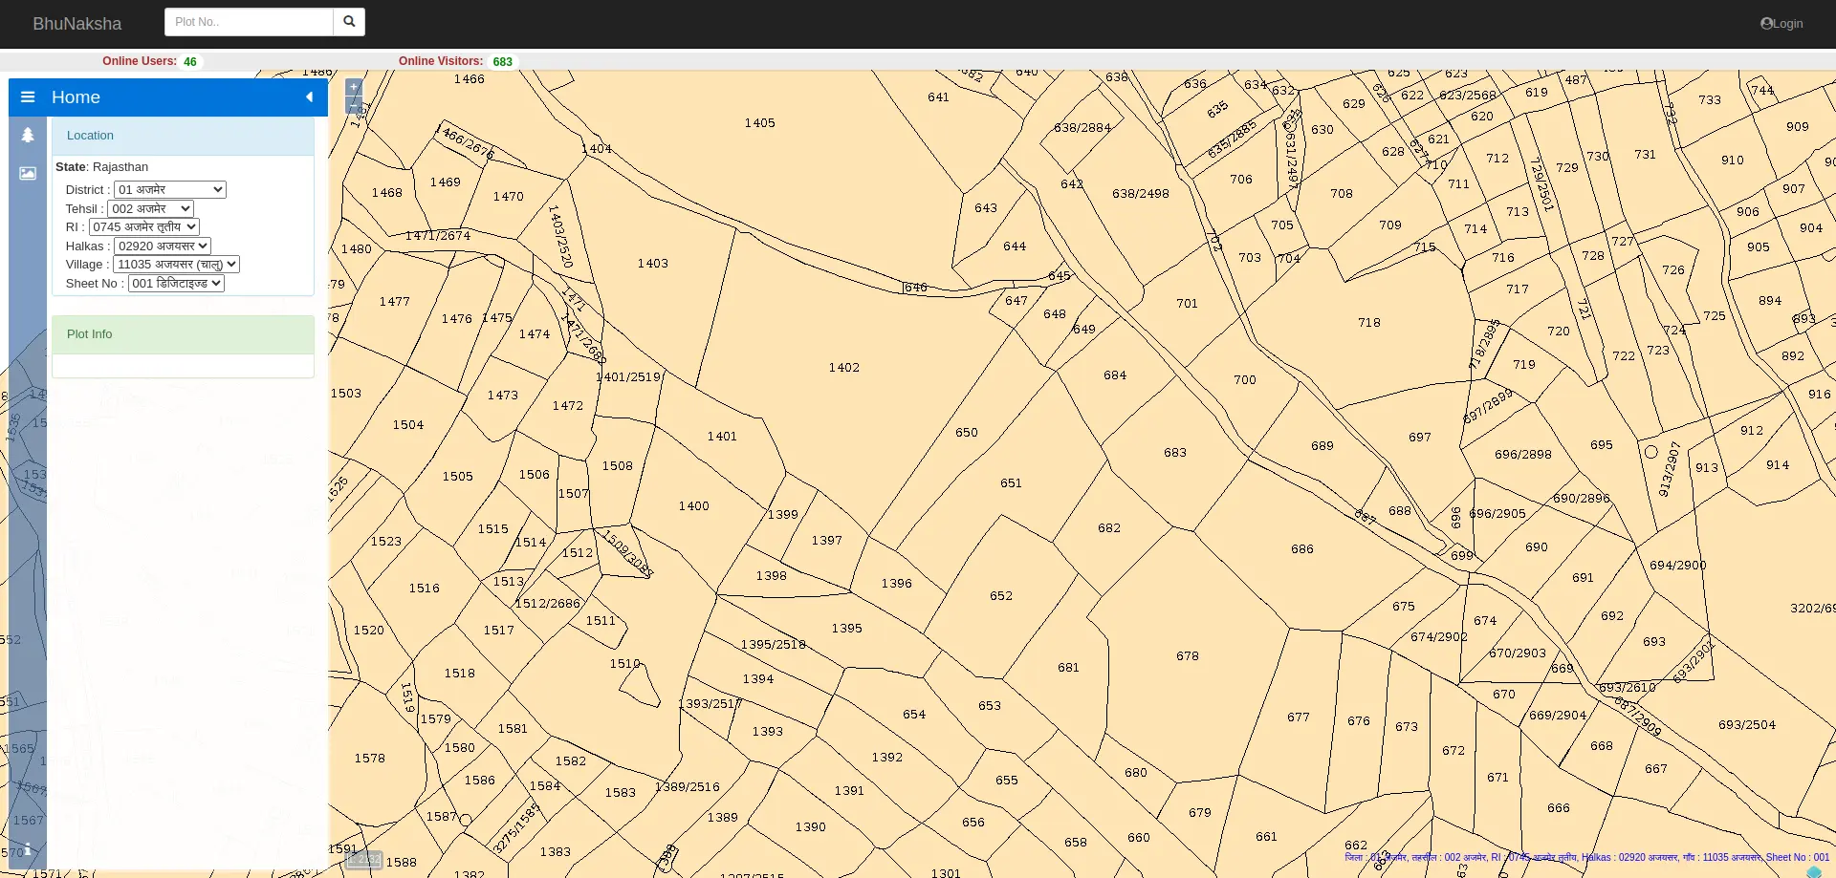The width and height of the screenshot is (1836, 878).
Task: Collapse the Home sidebar using the arrow
Action: pyautogui.click(x=308, y=96)
